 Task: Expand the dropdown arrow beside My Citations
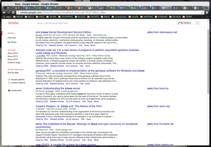tap(197, 23)
